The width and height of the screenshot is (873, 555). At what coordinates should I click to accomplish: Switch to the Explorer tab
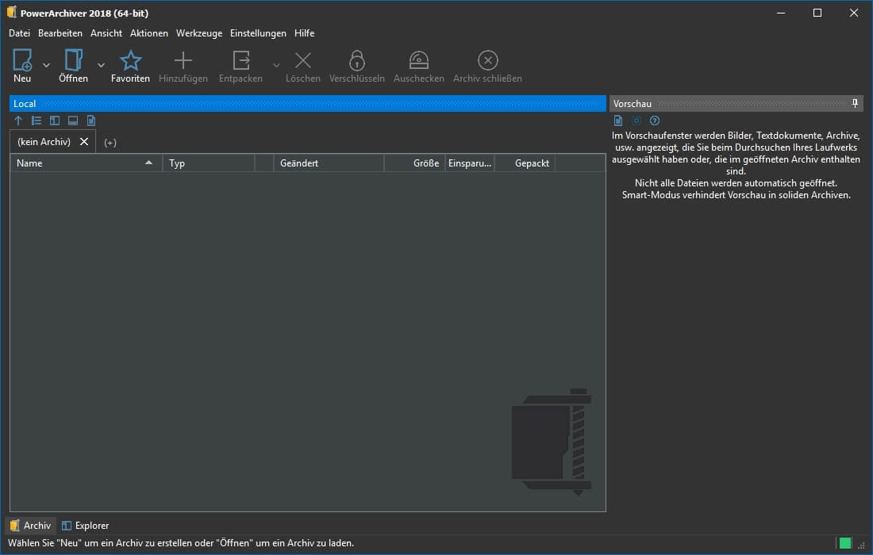pos(86,526)
